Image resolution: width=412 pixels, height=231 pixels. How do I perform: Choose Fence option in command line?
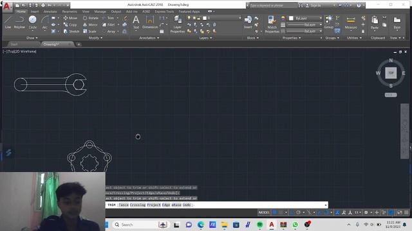(124, 205)
